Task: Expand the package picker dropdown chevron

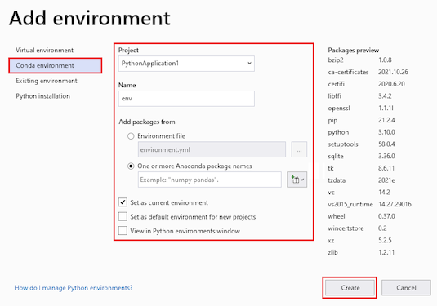Action: coord(302,180)
